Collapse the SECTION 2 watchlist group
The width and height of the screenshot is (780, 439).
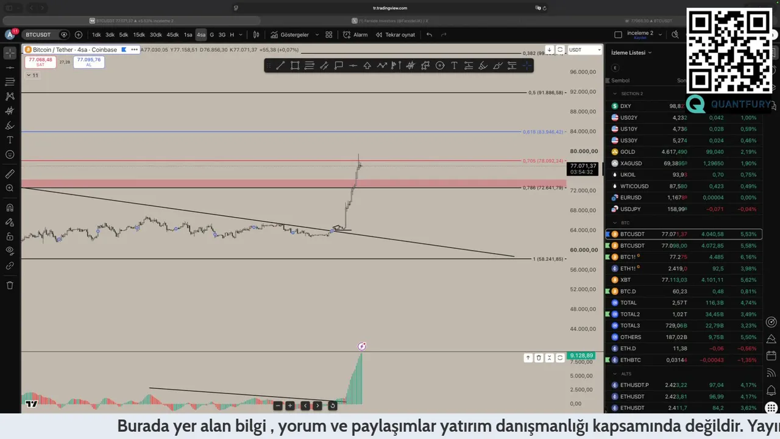(614, 94)
